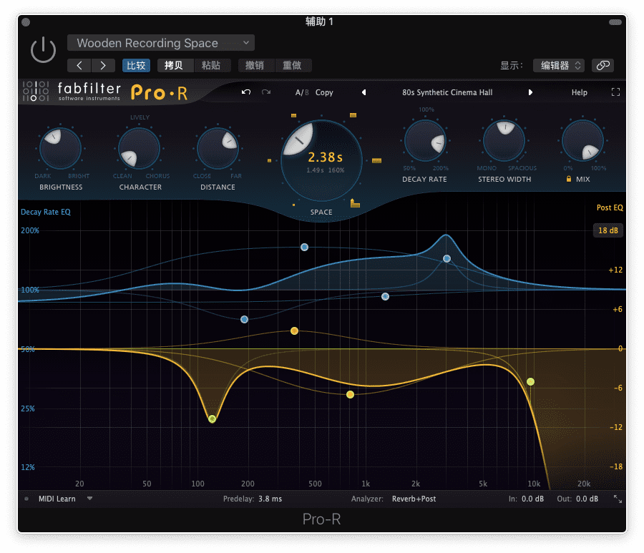The width and height of the screenshot is (644, 553).
Task: Open the 编辑器 display mode dropdown
Action: point(559,65)
